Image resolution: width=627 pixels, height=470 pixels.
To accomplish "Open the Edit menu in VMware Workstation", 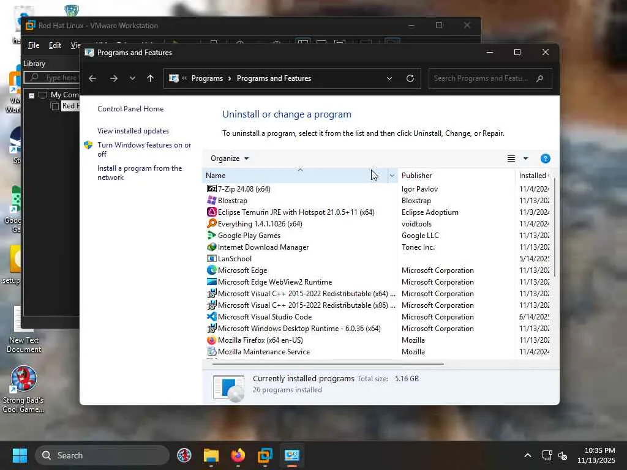I will tap(54, 45).
